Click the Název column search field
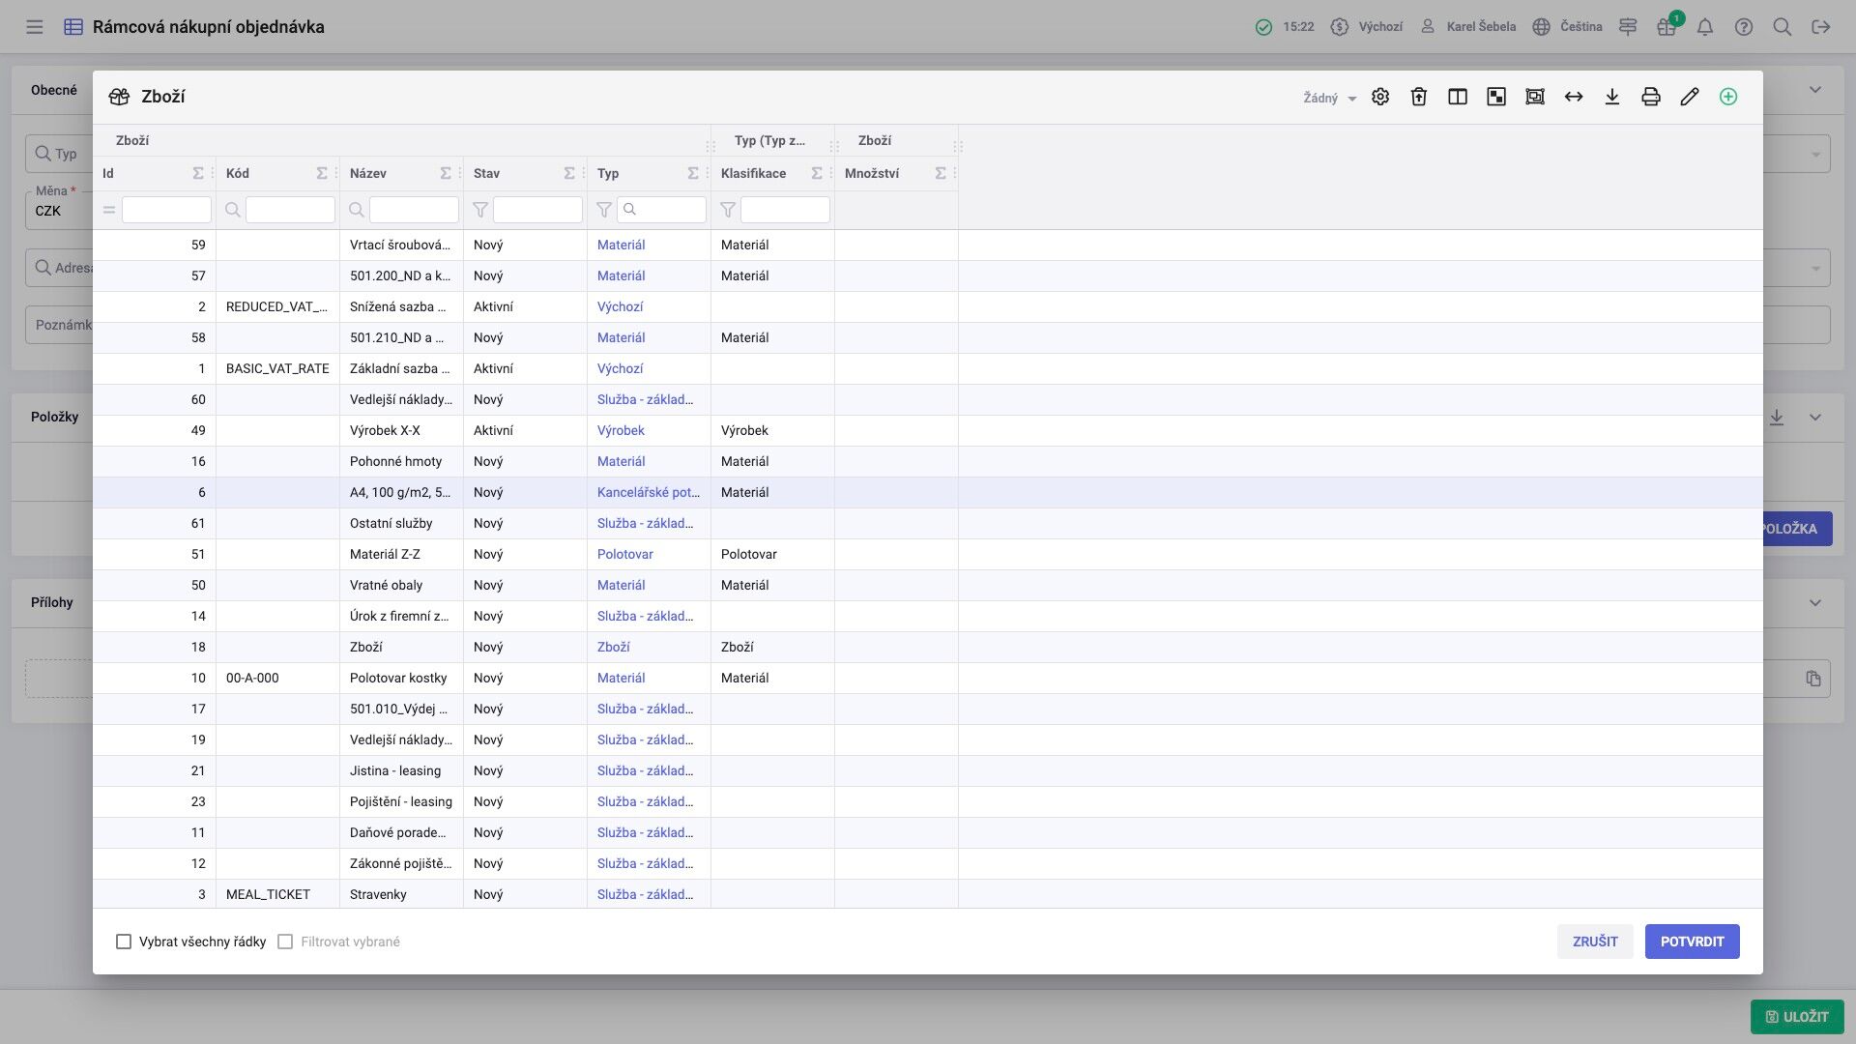Image resolution: width=1856 pixels, height=1044 pixels. click(x=413, y=210)
